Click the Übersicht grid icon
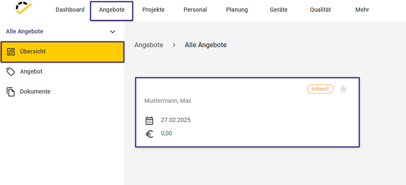This screenshot has width=406, height=185. [11, 52]
